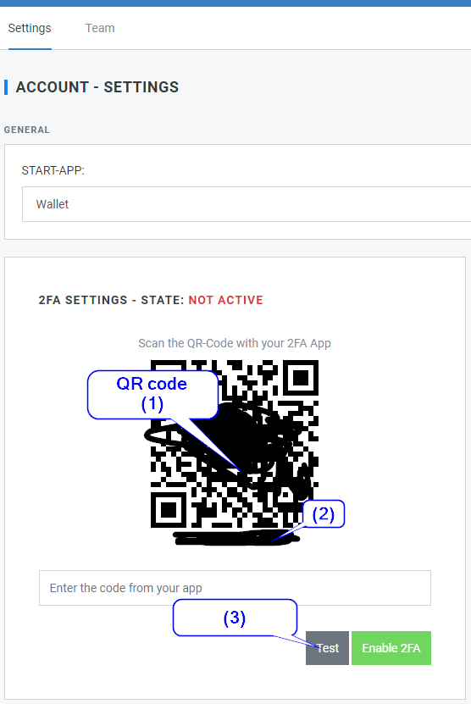Click the 'QR code (1)' callout bubble
471x704 pixels.
click(152, 395)
